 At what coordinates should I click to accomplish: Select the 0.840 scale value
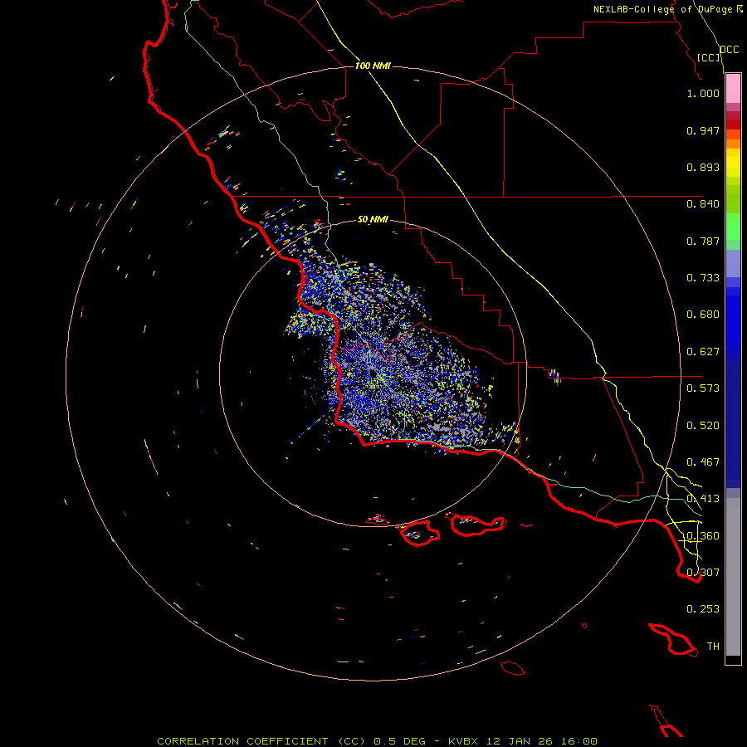[x=703, y=204]
